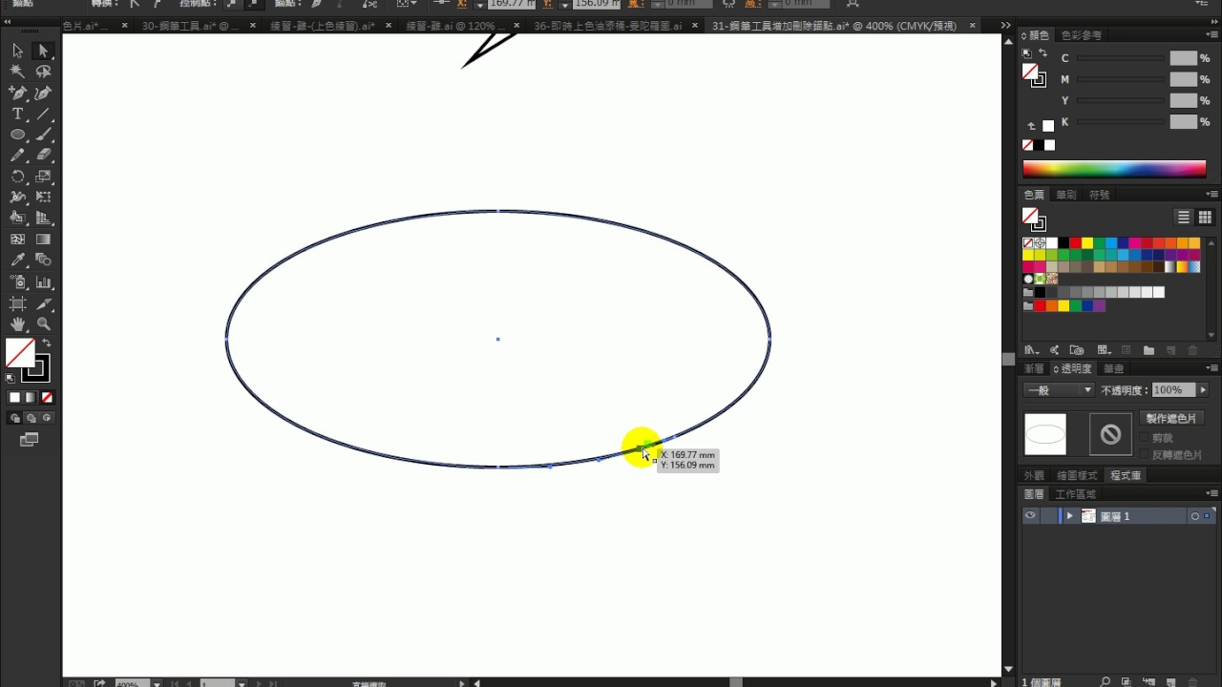Select the Curvature tool
1222x687 pixels.
pos(43,93)
